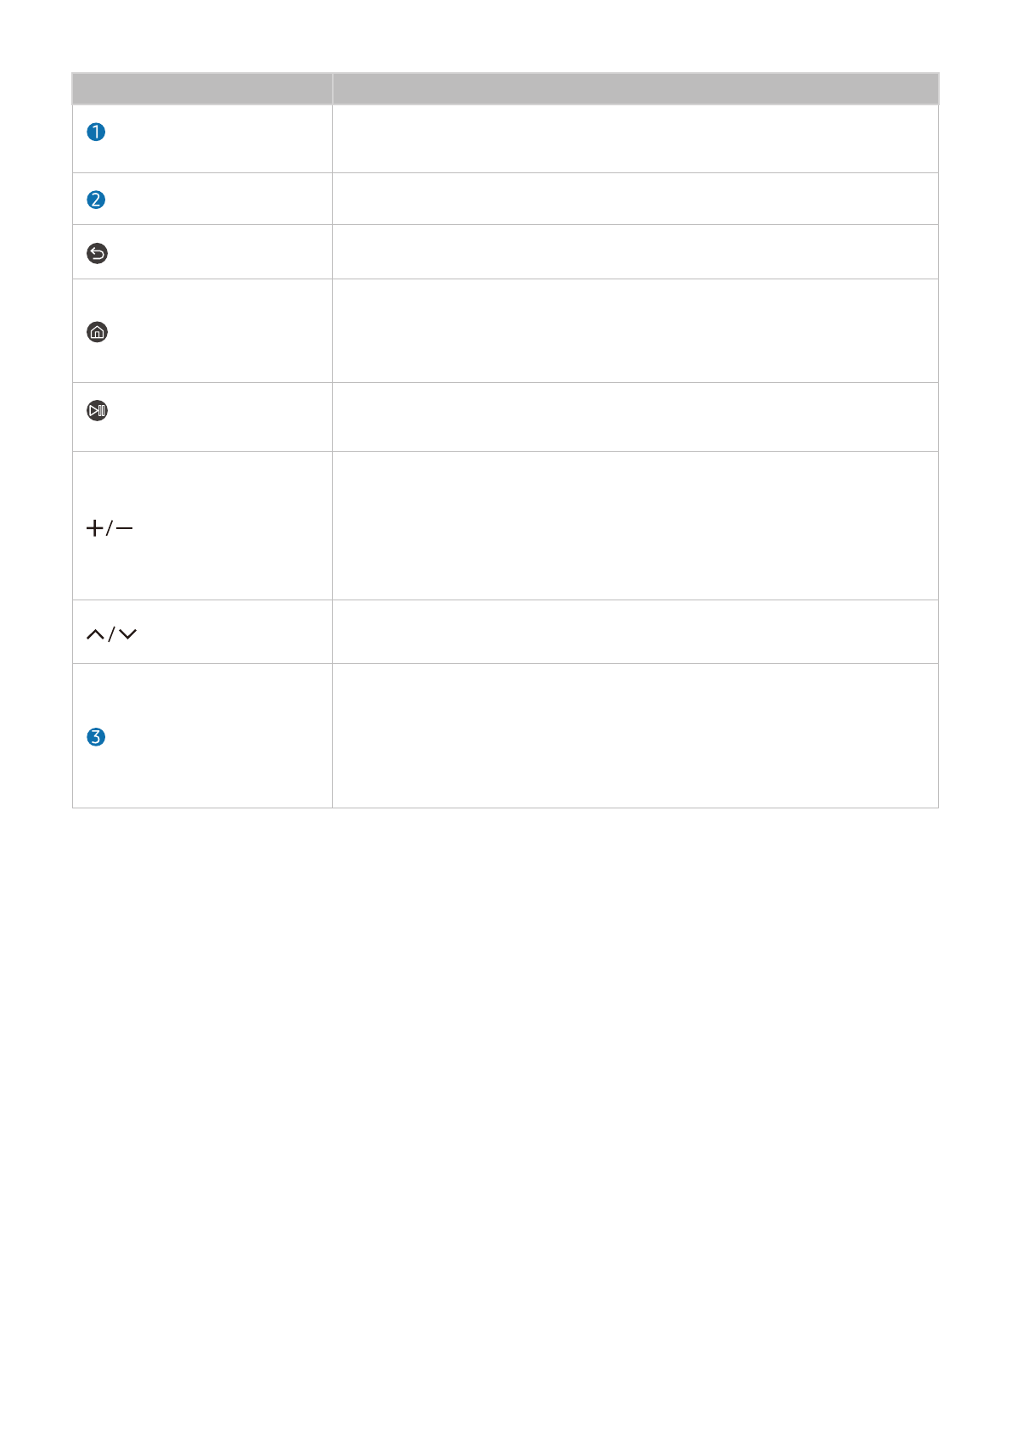The height and width of the screenshot is (1430, 1011).
Task: Click the blank cell next to Home icon
Action: 635,330
